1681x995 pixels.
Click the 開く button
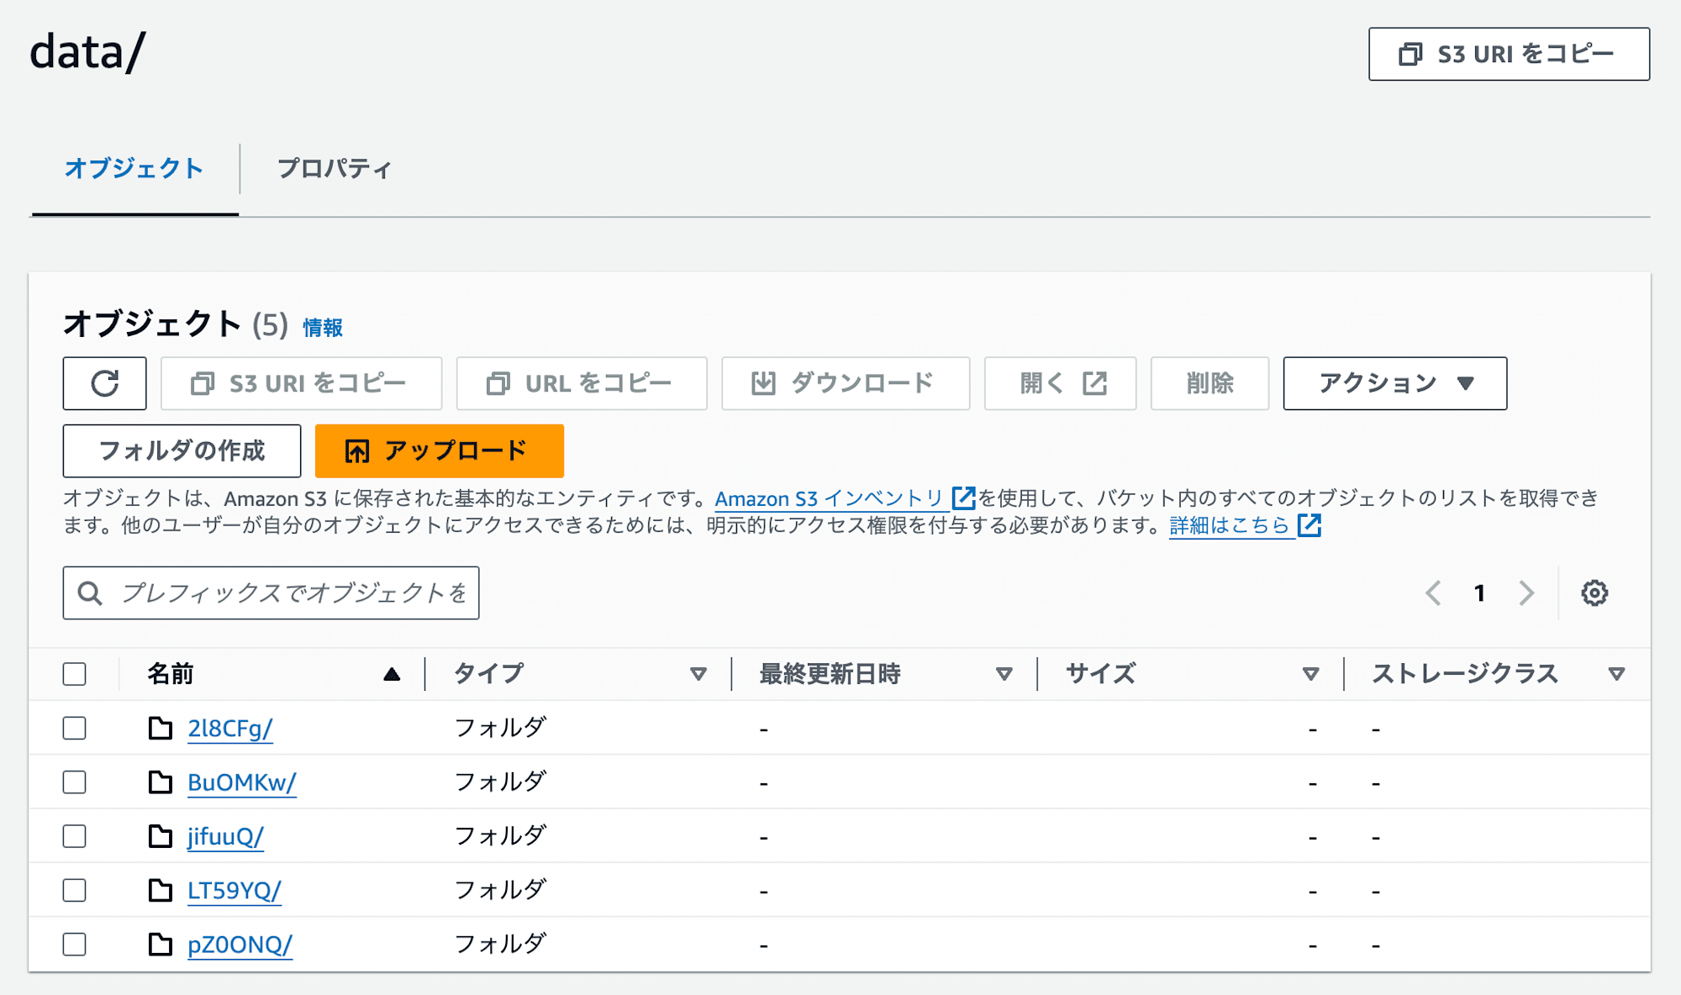pos(1060,383)
